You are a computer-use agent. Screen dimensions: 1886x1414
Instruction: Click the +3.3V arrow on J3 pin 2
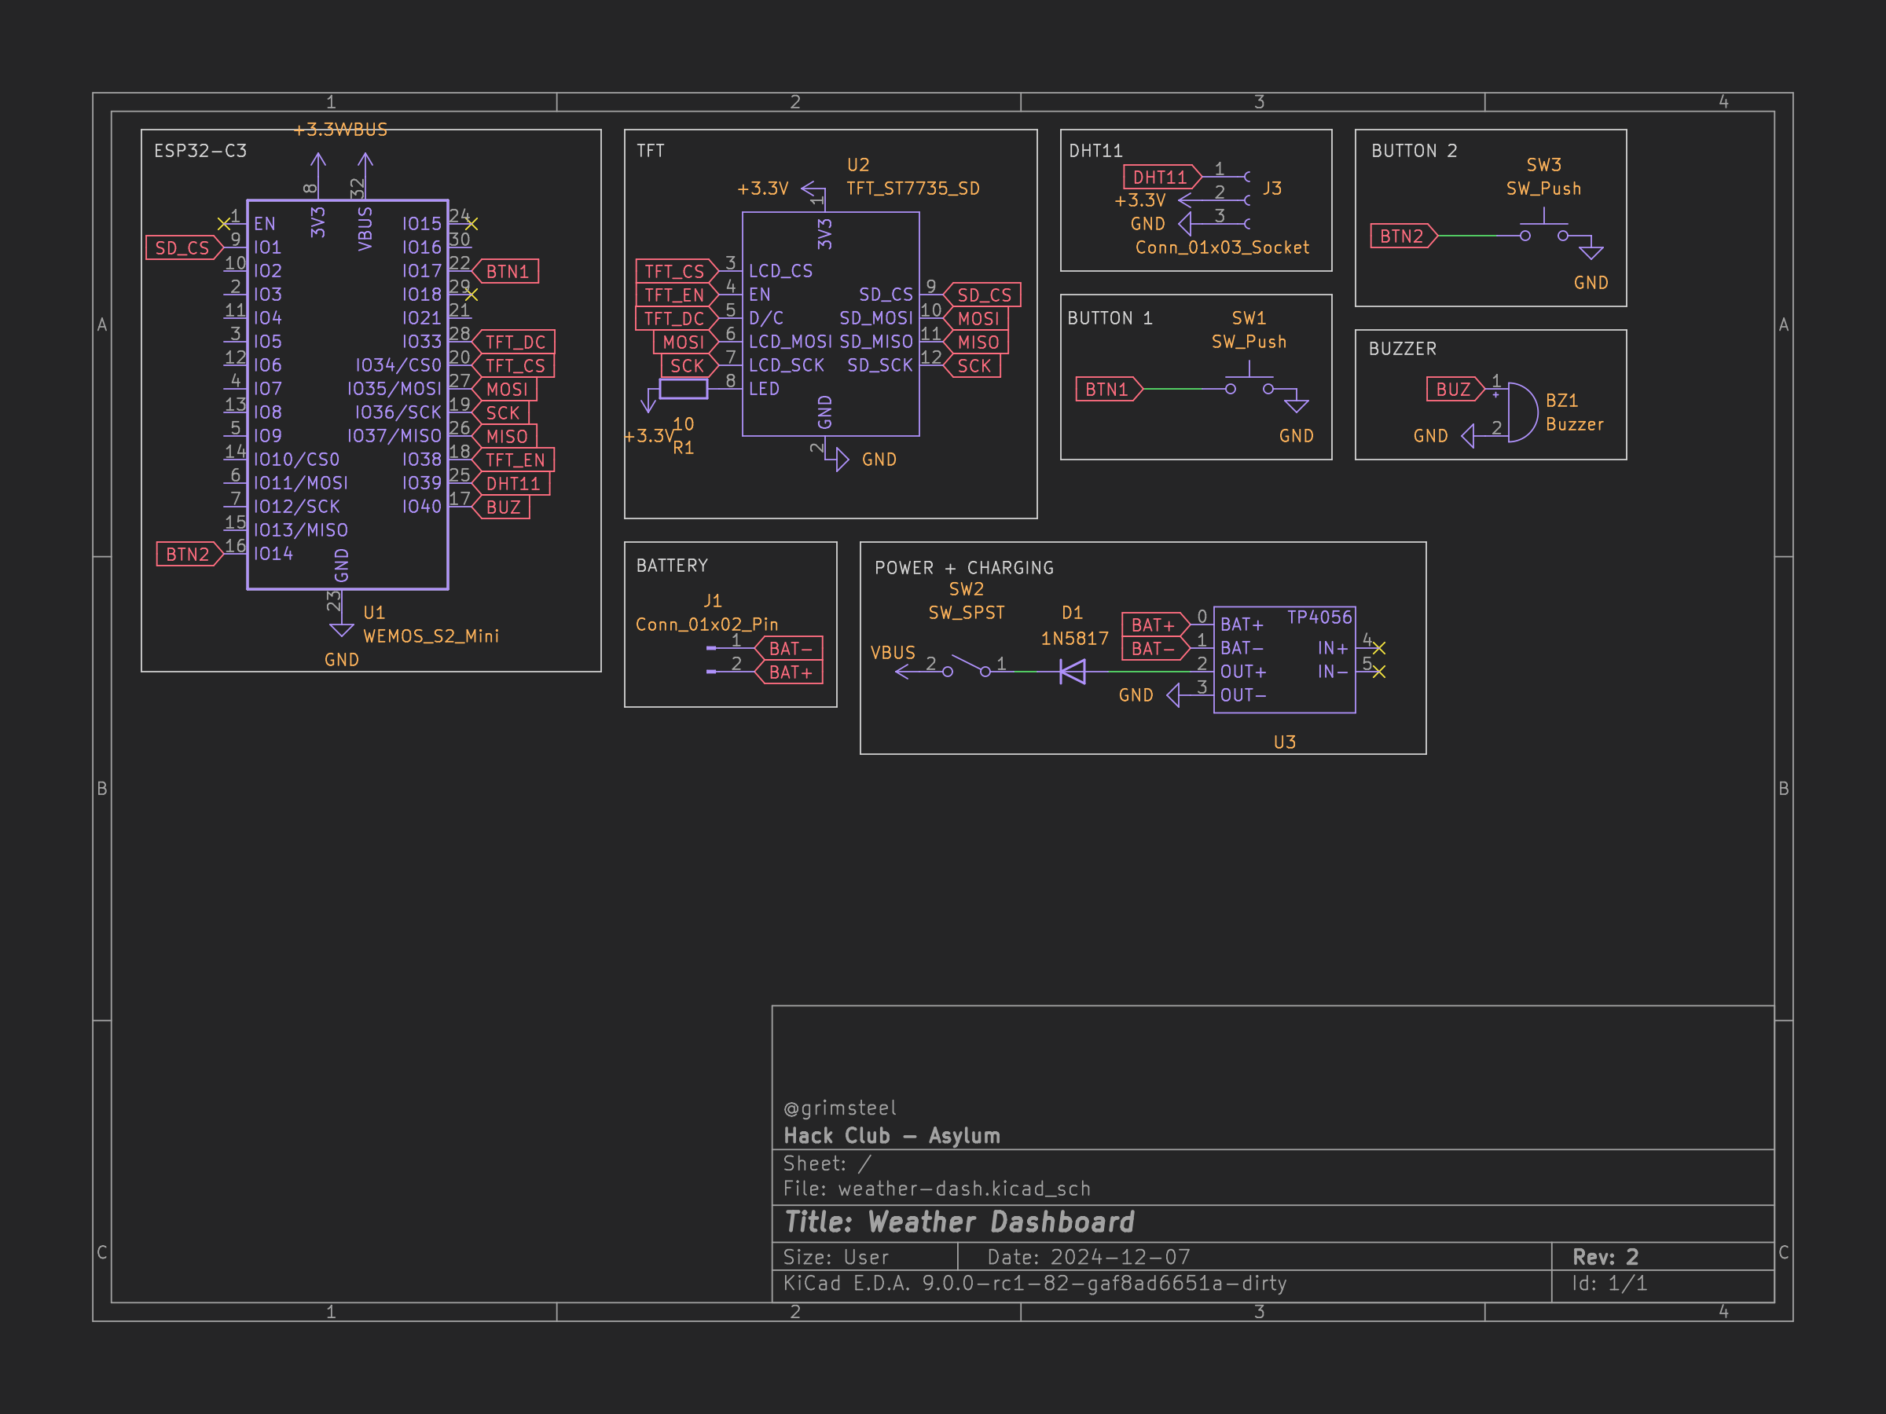[1187, 200]
